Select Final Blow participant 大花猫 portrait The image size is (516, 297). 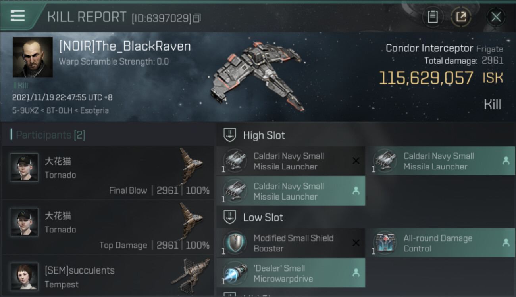[x=24, y=168]
